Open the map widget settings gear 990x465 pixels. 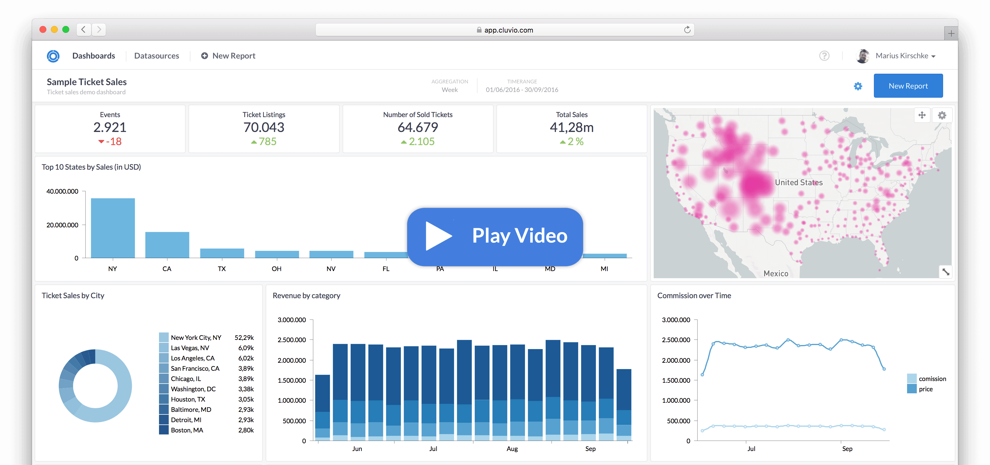pyautogui.click(x=942, y=115)
